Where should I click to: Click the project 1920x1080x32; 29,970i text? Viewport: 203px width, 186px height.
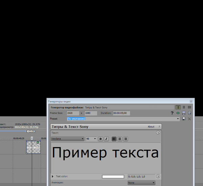tap(28, 124)
